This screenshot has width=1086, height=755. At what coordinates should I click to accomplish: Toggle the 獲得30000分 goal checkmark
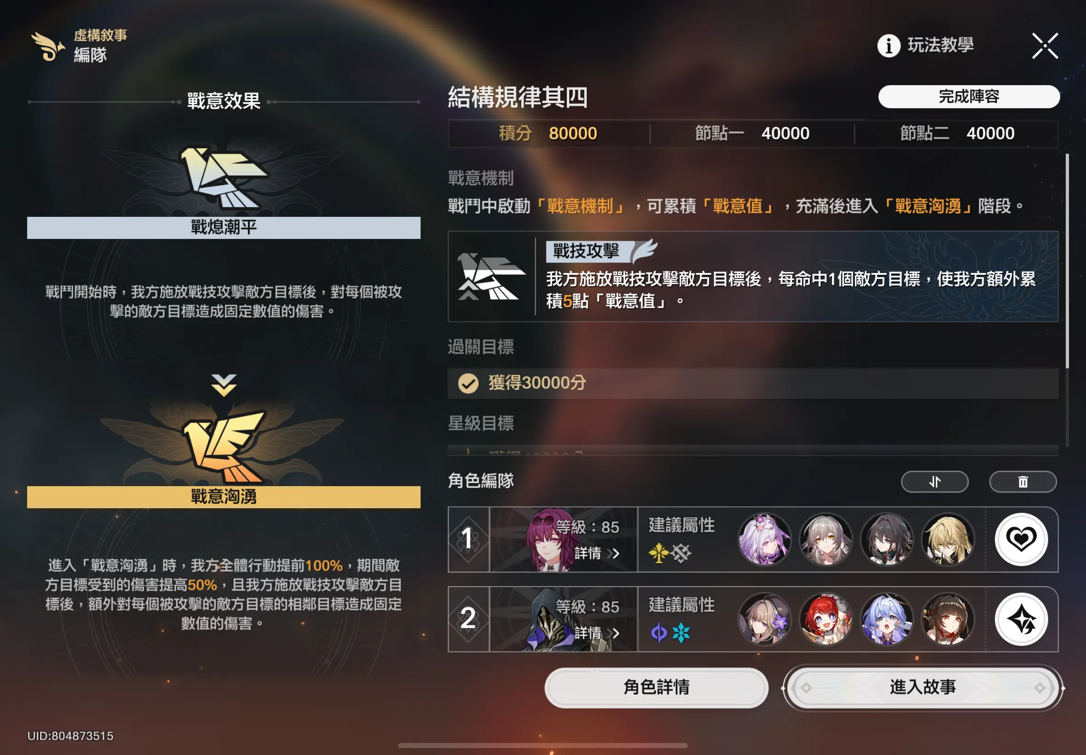(468, 383)
